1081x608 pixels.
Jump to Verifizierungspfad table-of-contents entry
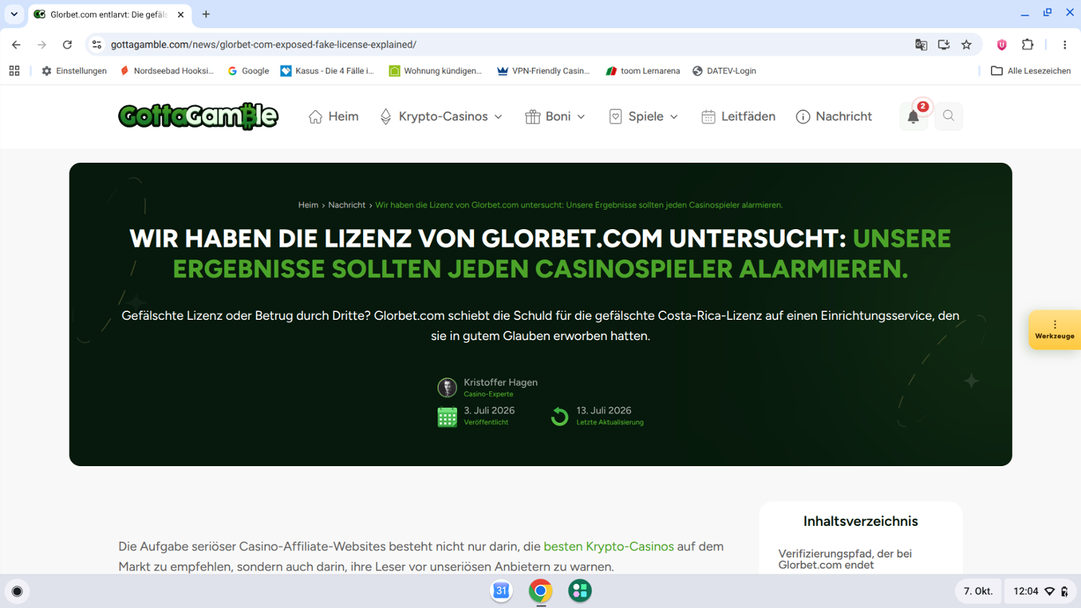tap(845, 559)
